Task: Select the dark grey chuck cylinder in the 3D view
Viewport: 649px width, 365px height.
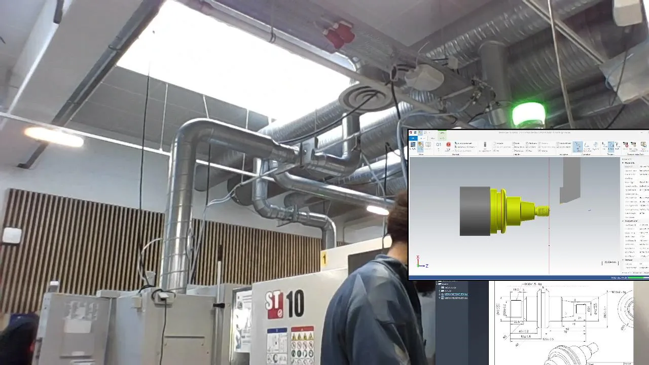Action: pyautogui.click(x=475, y=211)
